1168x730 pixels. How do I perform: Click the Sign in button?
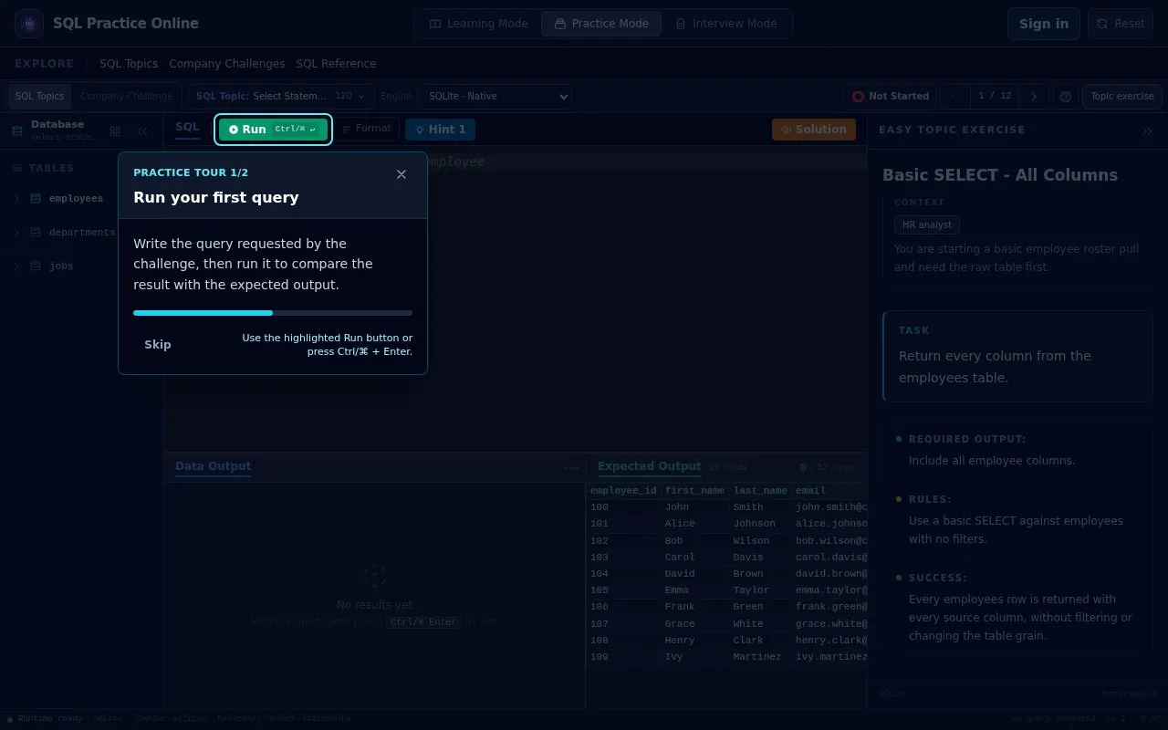tap(1044, 24)
